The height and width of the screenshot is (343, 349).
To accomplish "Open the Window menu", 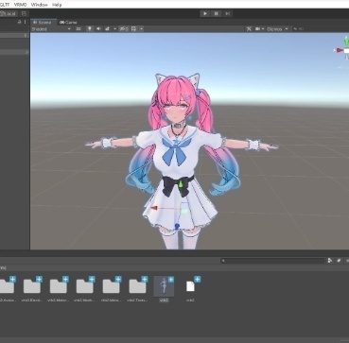I will click(x=40, y=5).
